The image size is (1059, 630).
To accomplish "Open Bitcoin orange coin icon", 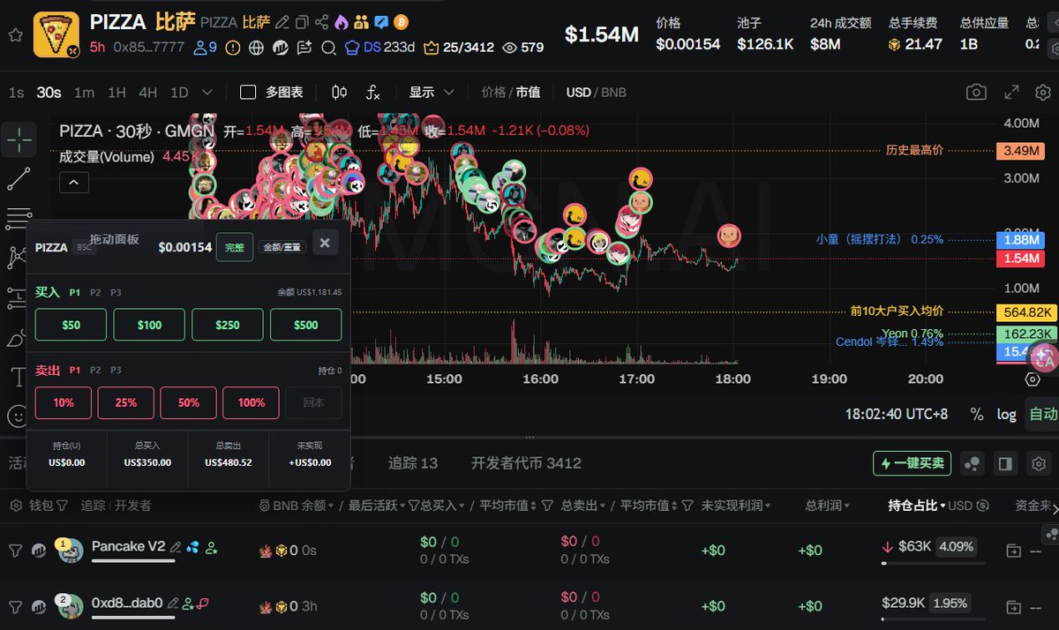I will (x=402, y=22).
